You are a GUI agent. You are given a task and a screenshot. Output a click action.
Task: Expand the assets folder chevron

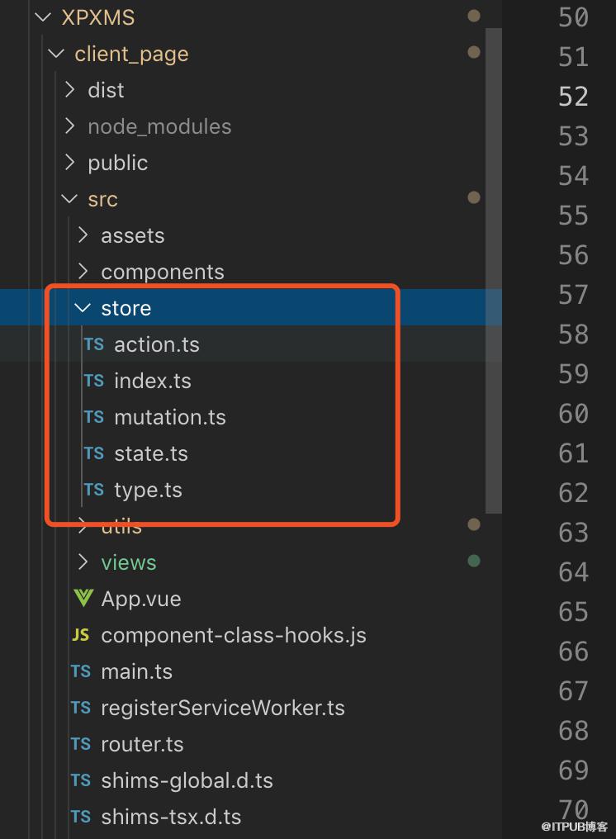pos(83,235)
